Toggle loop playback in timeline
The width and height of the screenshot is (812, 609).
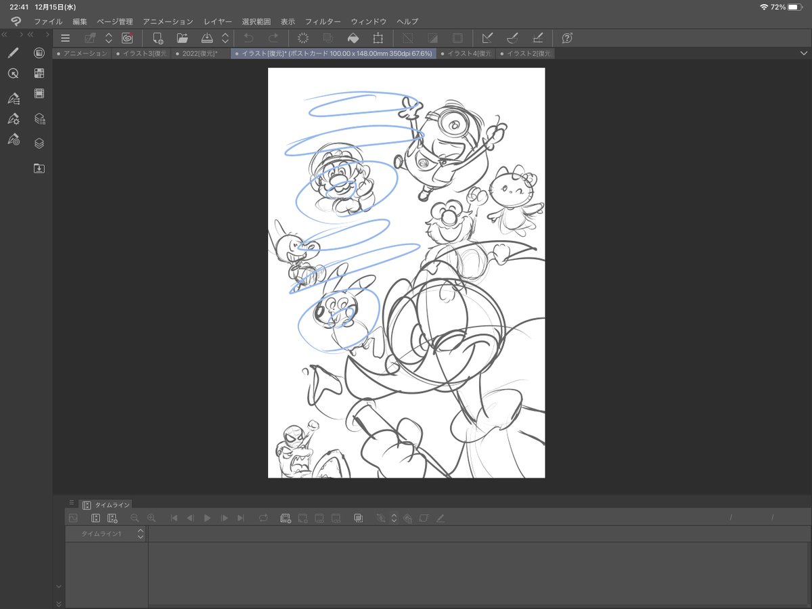pos(263,518)
